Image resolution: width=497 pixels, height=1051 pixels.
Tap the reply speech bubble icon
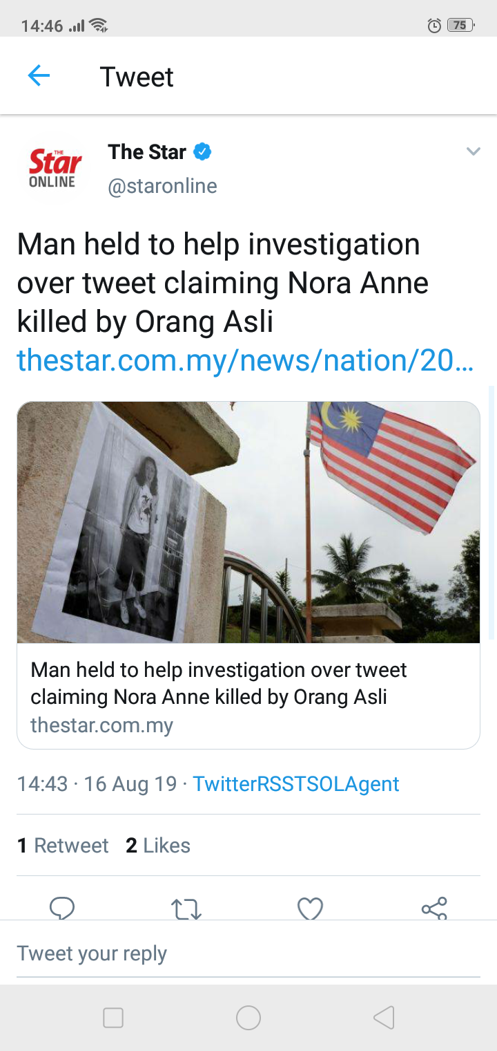[x=62, y=908]
